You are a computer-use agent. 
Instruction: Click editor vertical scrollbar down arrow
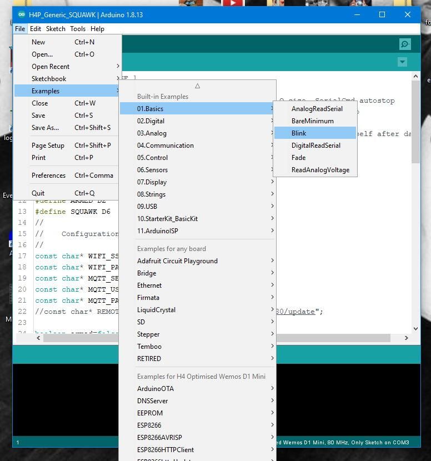click(415, 329)
